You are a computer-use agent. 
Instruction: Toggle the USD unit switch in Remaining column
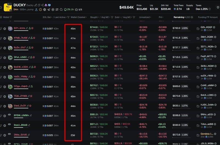pos(188,17)
